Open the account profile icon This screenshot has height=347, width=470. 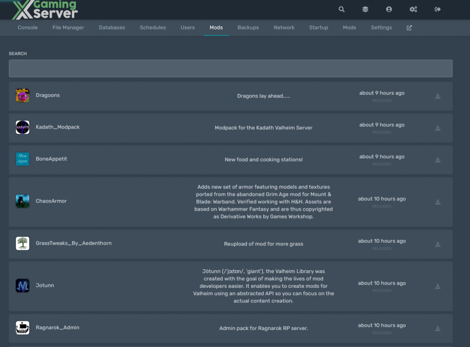[389, 9]
